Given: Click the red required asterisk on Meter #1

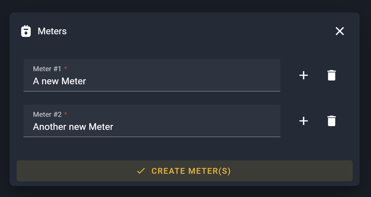Looking at the screenshot, I should coord(66,69).
